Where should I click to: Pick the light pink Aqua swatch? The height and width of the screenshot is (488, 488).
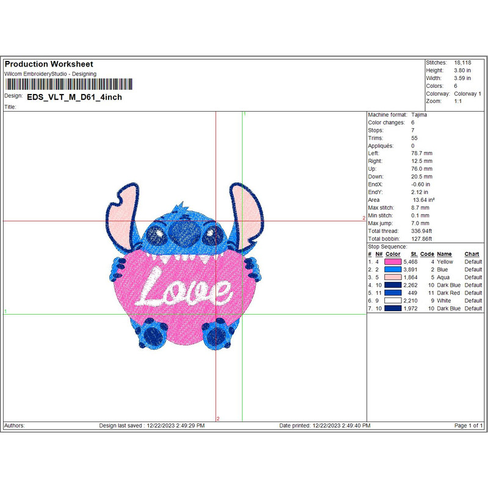tap(392, 278)
